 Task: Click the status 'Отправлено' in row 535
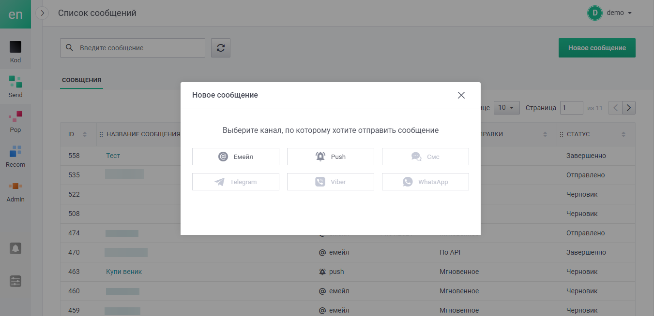586,175
